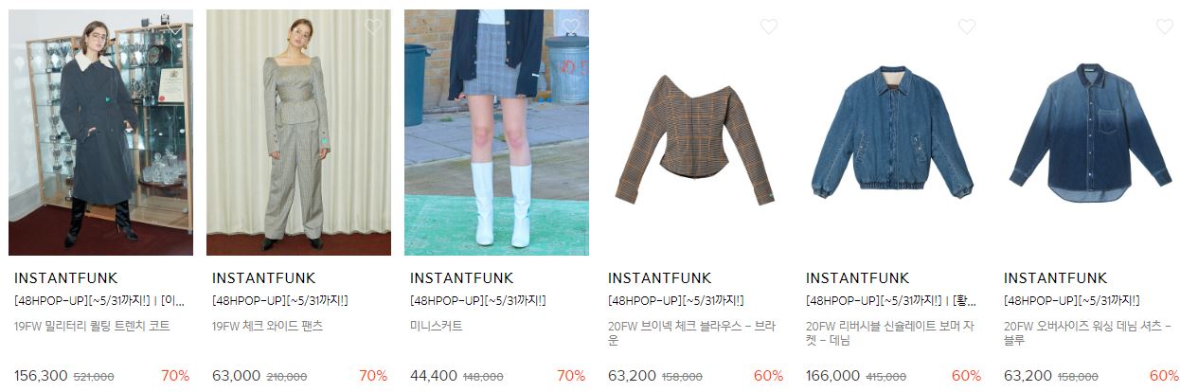Open the 20FW 브이넥 체크 블라우스 title
The width and height of the screenshot is (1180, 392).
point(693,332)
